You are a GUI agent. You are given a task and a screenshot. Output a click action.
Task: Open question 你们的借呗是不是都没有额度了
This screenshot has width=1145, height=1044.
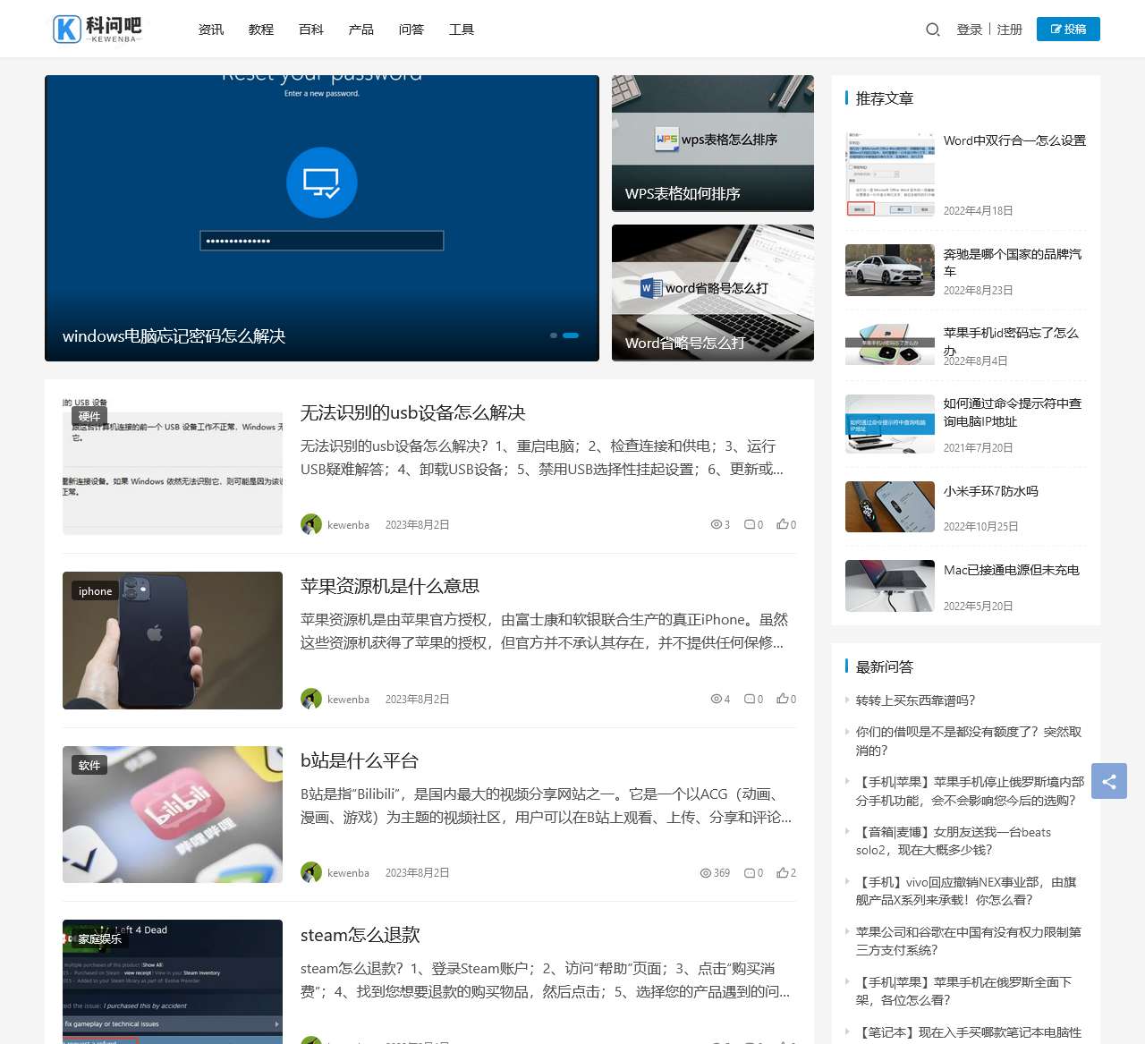[969, 741]
